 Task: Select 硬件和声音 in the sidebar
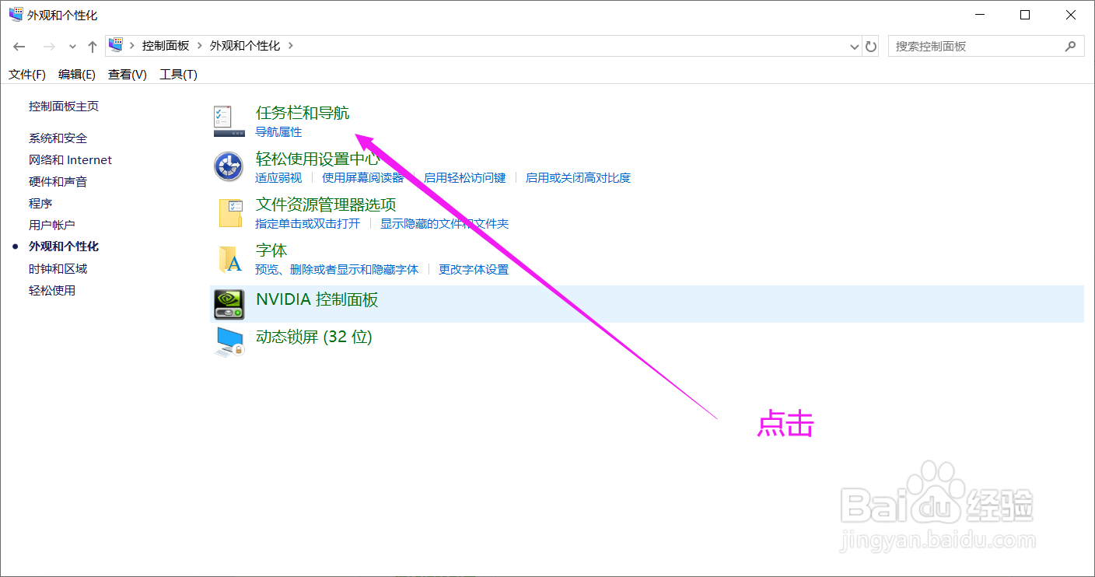[58, 182]
